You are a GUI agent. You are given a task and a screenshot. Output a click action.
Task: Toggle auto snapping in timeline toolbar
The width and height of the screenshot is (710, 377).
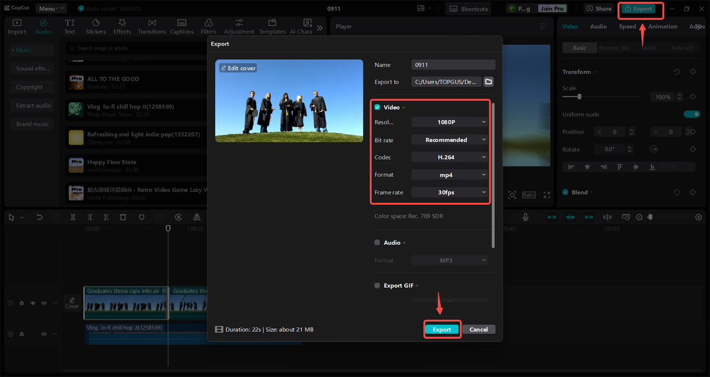pyautogui.click(x=570, y=217)
